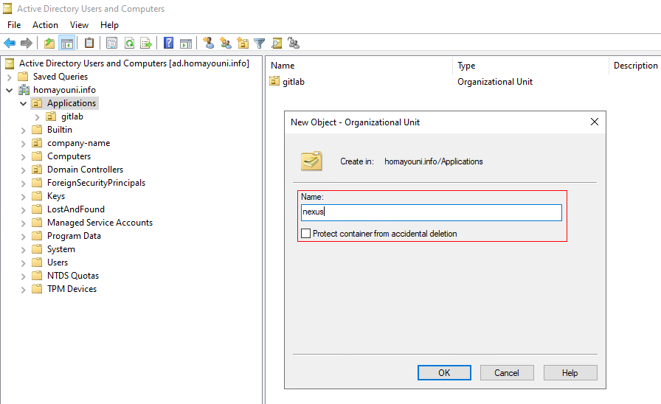Screen dimensions: 661x404
Task: Click the funnel Filter options icon
Action: click(259, 43)
